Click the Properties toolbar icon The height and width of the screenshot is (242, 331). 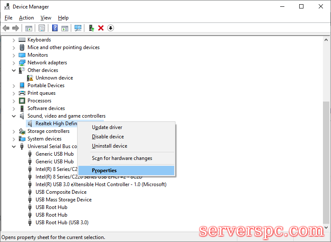click(x=42, y=28)
